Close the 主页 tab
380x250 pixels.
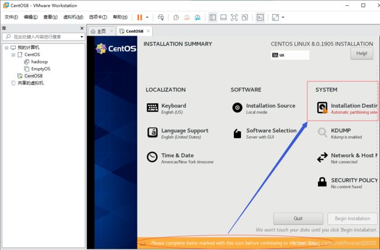click(112, 31)
